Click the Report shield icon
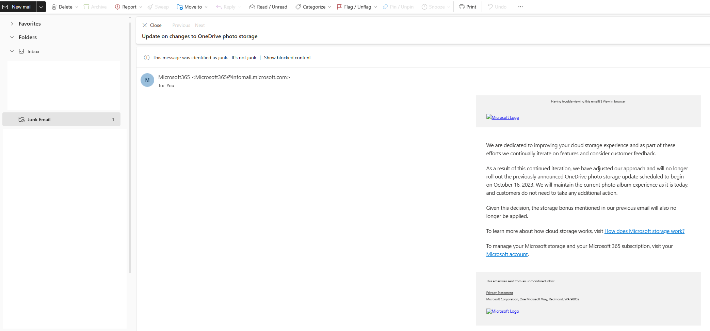This screenshot has height=331, width=710. tap(117, 7)
